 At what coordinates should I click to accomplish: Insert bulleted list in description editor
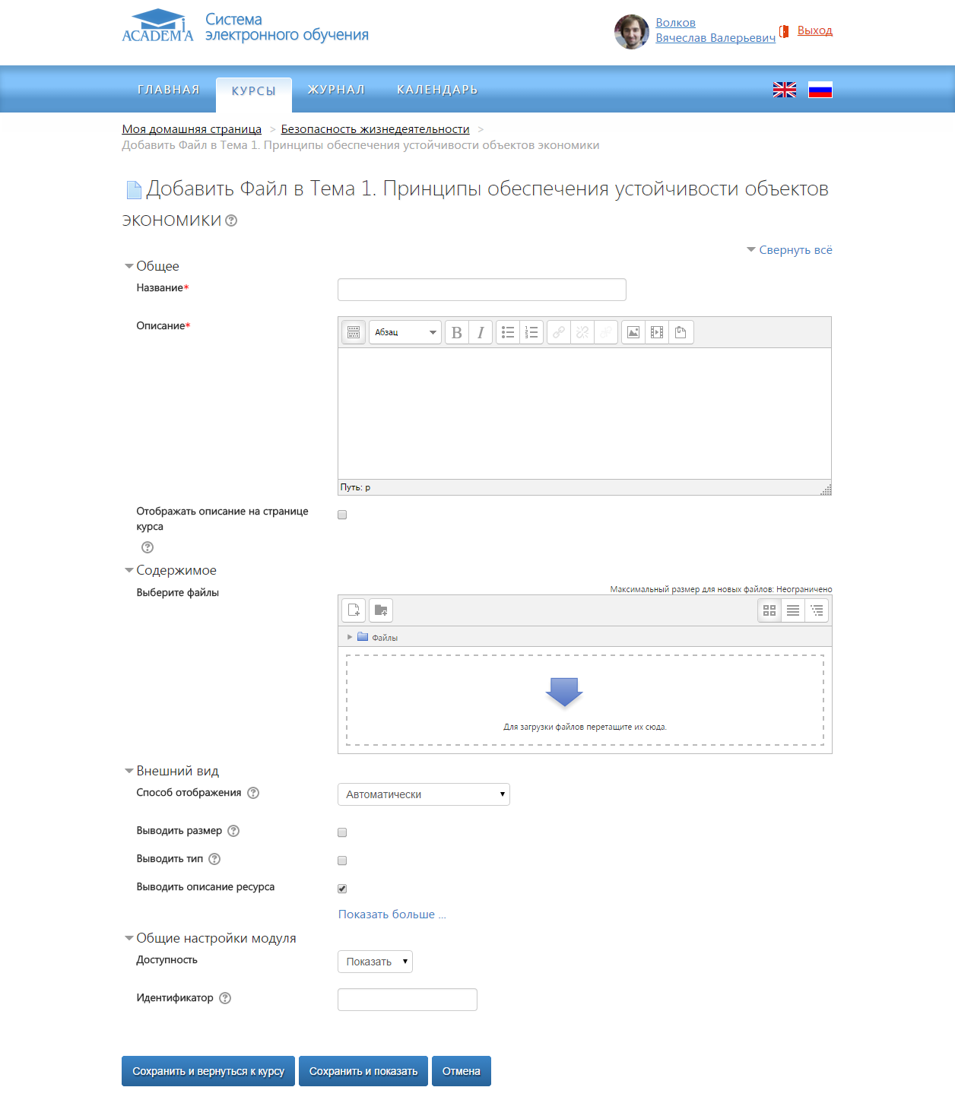tap(508, 333)
